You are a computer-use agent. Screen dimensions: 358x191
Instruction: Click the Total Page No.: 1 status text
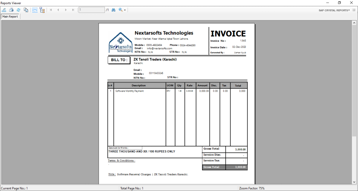pos(132,189)
